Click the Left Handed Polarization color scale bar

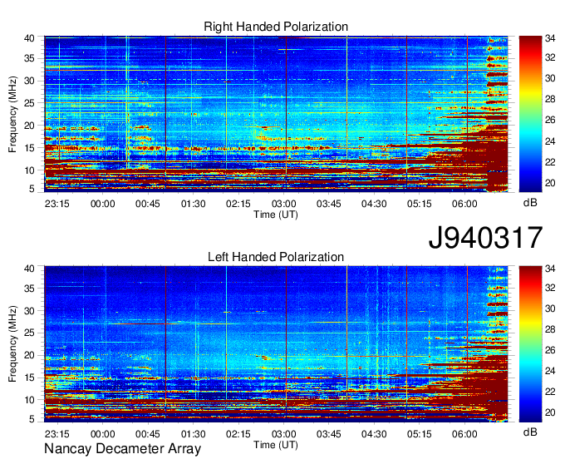coord(530,344)
